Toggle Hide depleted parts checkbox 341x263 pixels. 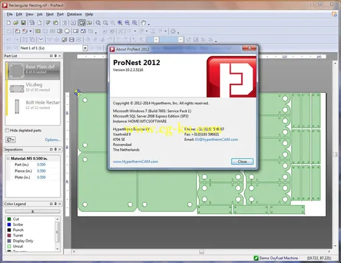(x=7, y=130)
